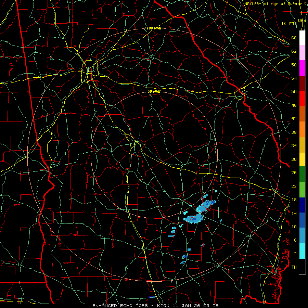Screen dimensions: 308x308
Task: Click the legend value '62'
Action: 294,51
